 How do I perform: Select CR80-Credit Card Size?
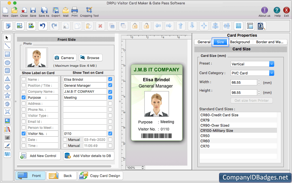(238, 115)
